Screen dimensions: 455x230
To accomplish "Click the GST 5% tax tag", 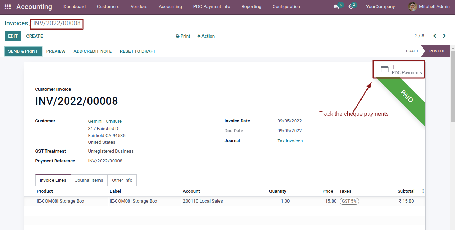I will point(349,201).
